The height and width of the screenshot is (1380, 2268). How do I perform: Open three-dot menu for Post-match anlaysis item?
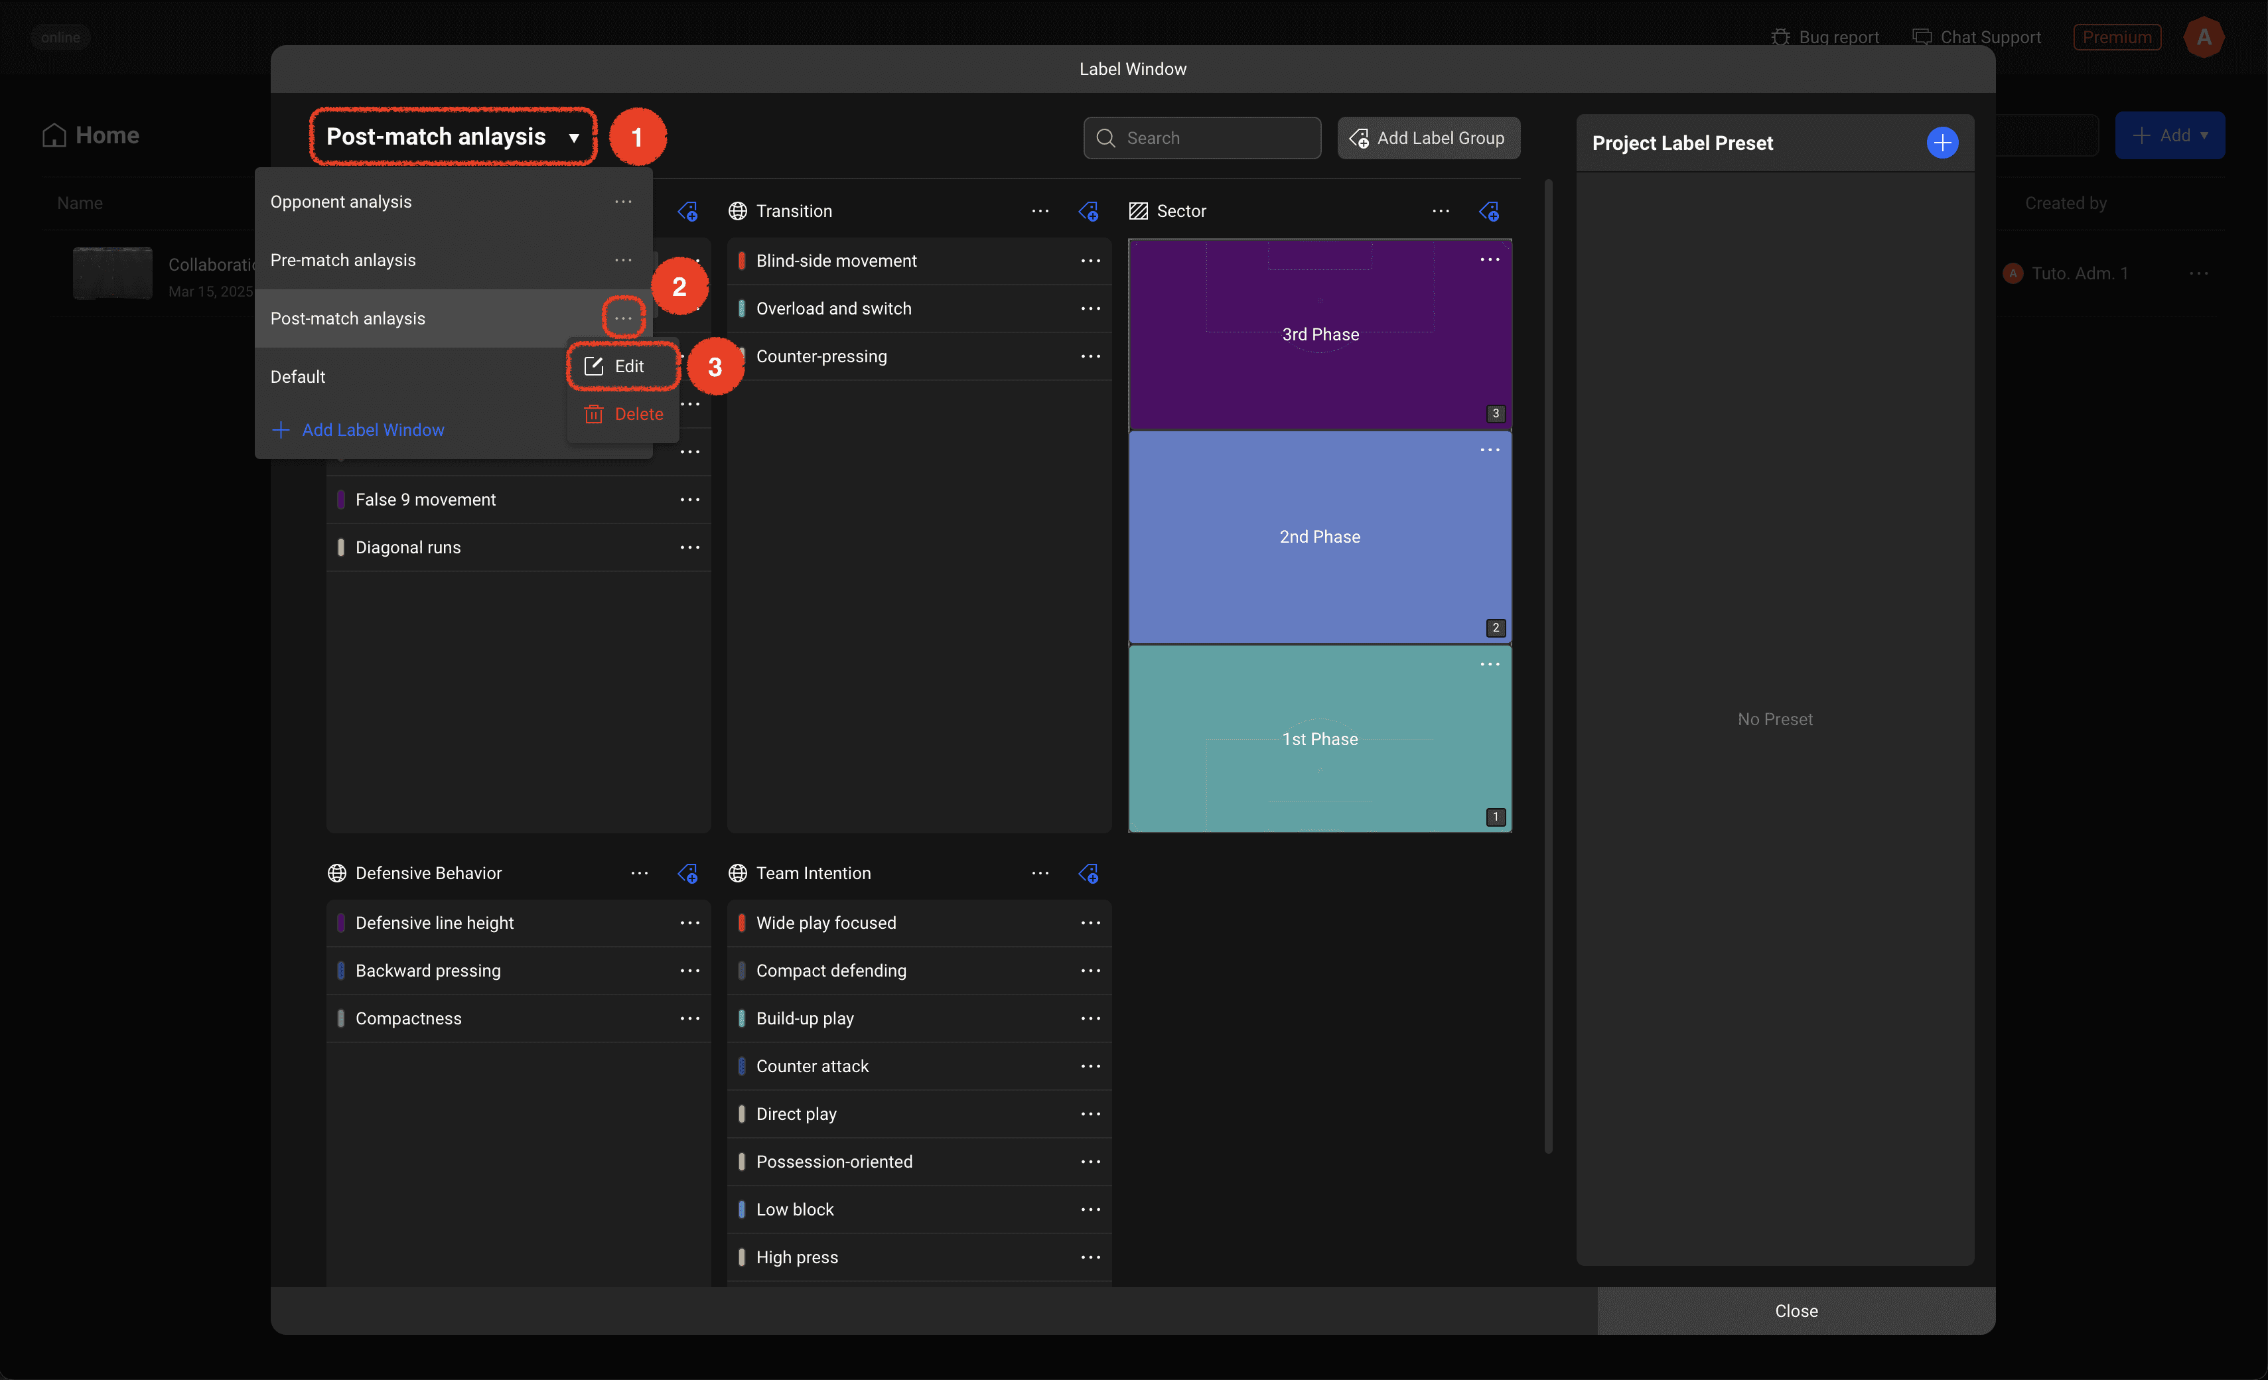click(623, 318)
